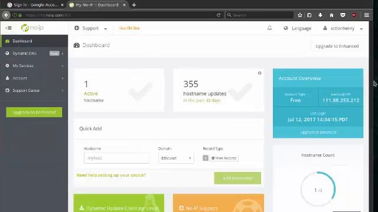Viewport: 378px width, 212px height.
Task: Click the info icon on hostname updates card
Action: click(259, 73)
